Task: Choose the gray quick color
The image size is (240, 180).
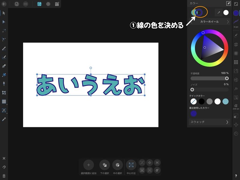Action: (x=209, y=101)
